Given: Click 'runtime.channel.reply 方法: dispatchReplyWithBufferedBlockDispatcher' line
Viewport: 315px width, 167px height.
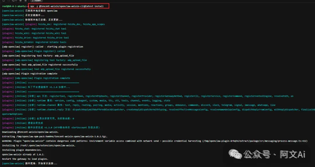Looking at the screenshot, I should tap(158, 110).
